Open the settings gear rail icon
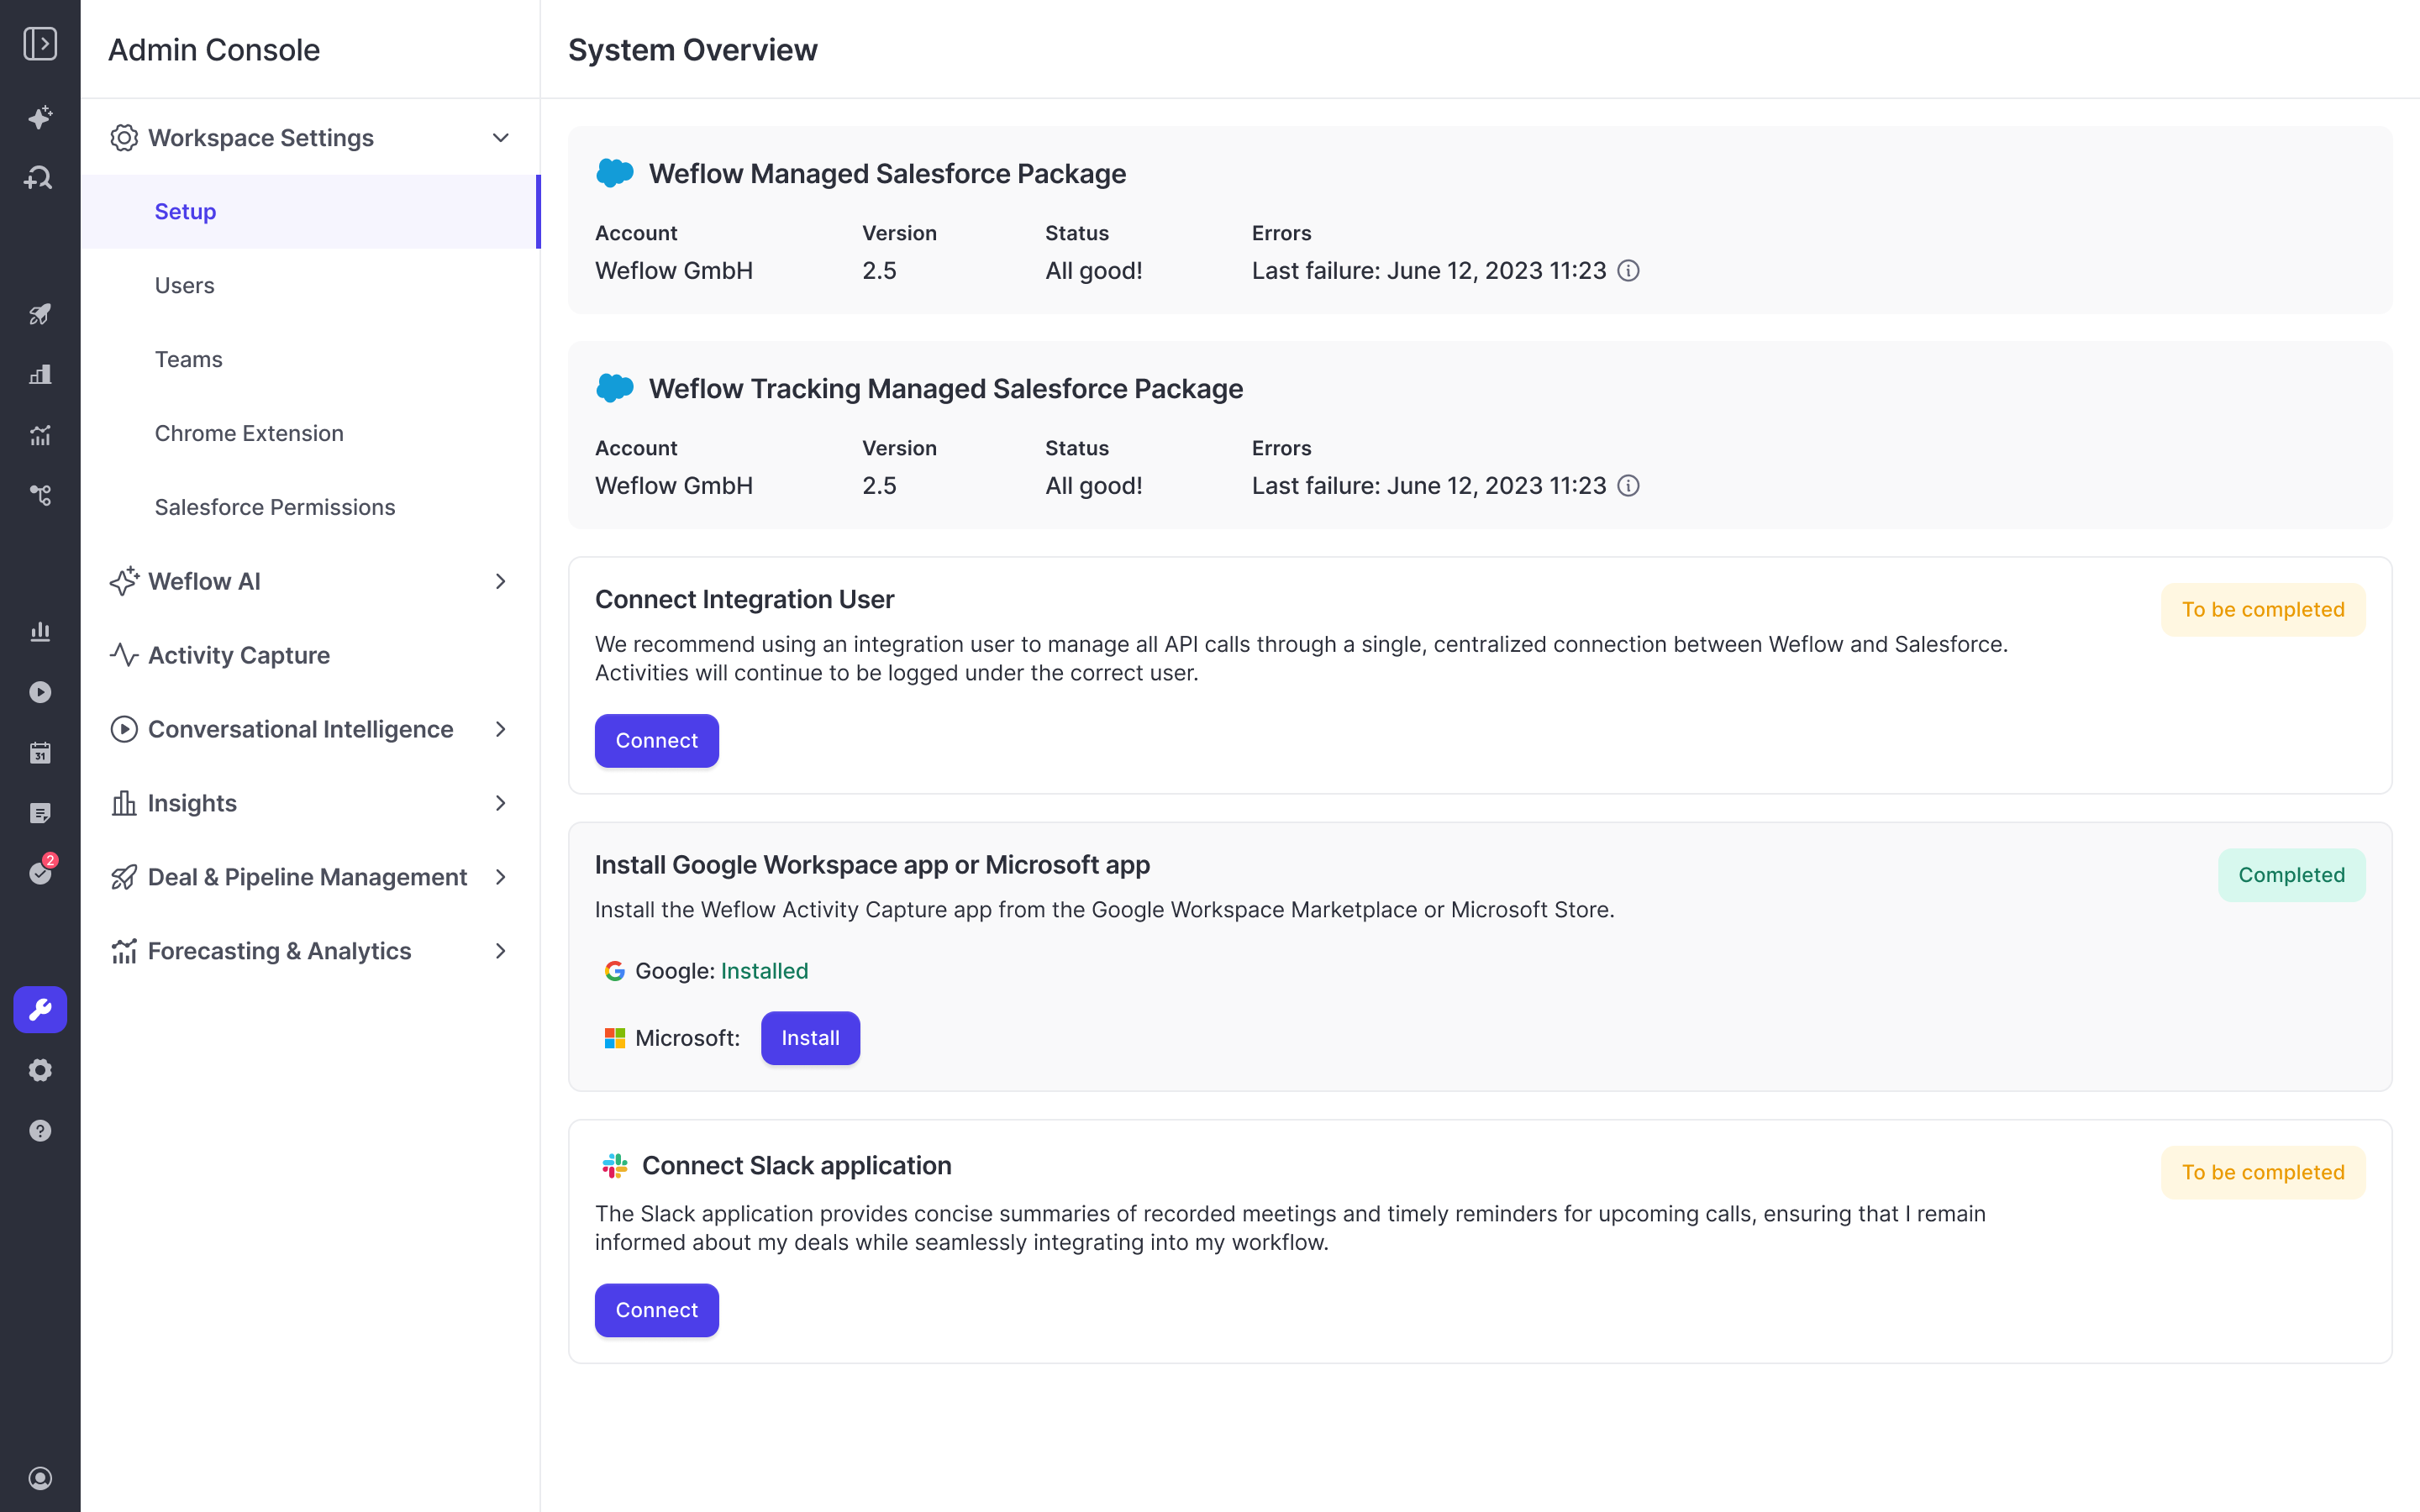This screenshot has height=1512, width=2420. coord(40,1070)
